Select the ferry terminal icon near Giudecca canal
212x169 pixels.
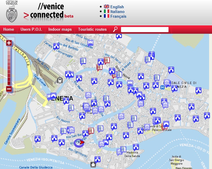[93, 165]
